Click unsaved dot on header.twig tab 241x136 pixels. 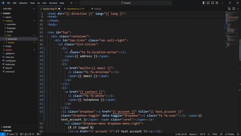[x=59, y=9]
